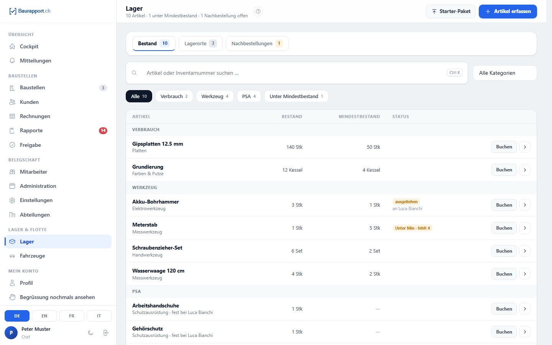
Task: Click the Freigabe checkmark icon
Action: click(x=12, y=145)
